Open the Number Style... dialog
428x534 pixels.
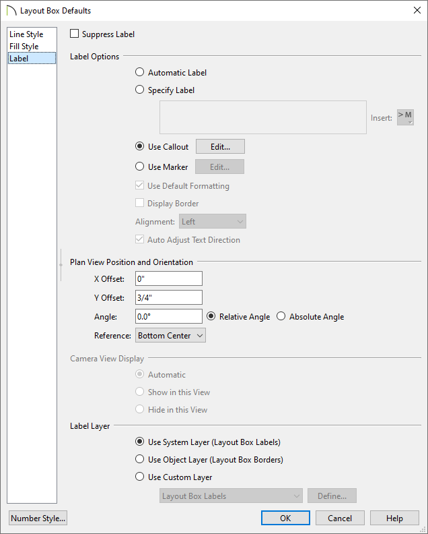click(38, 518)
